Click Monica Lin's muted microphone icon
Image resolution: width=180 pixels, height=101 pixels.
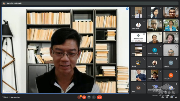pos(177,33)
